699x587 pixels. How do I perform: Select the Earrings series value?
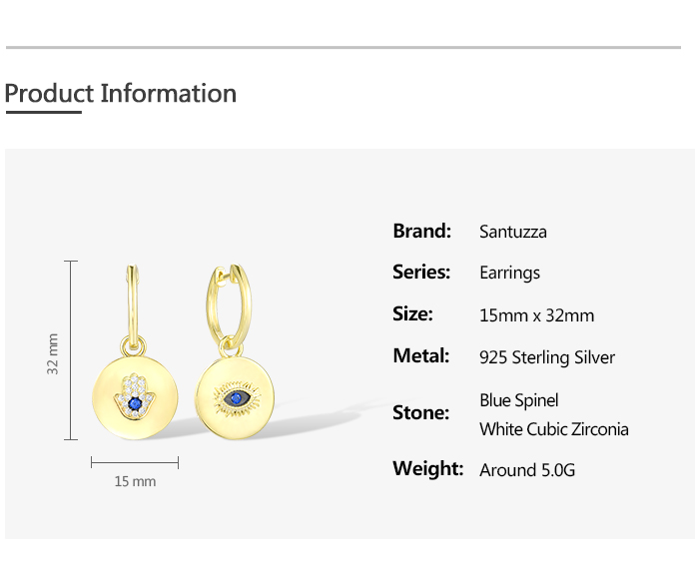click(509, 273)
